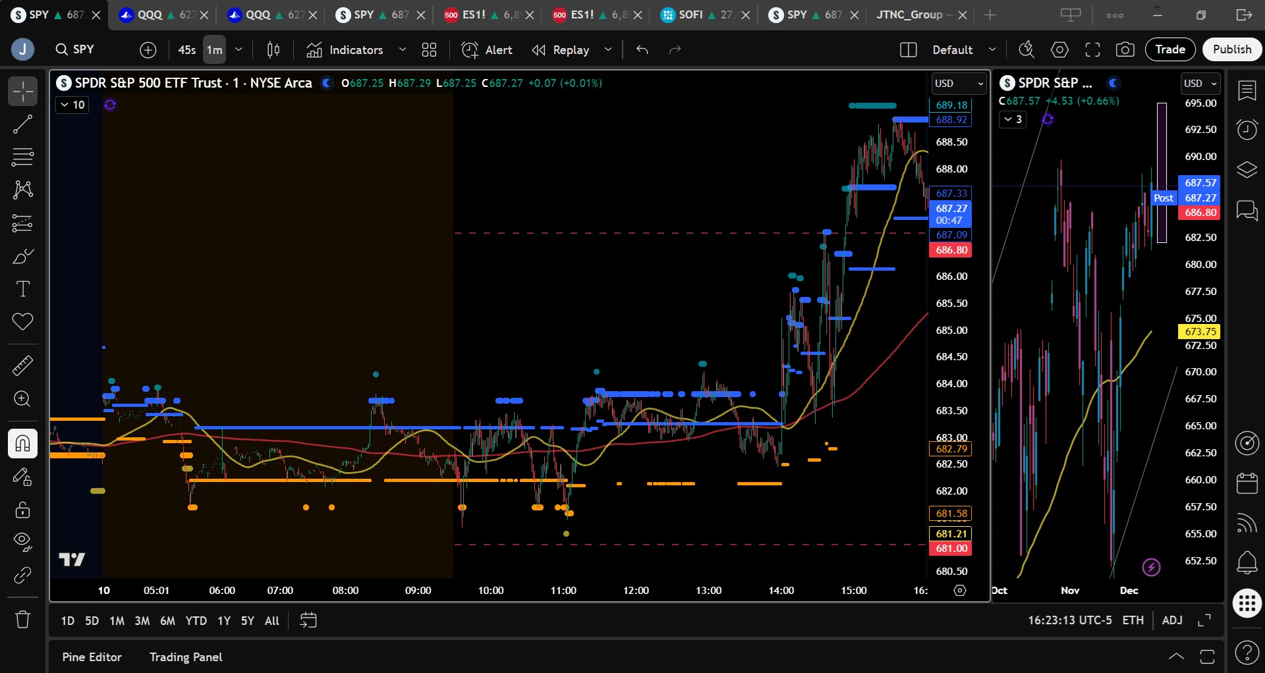This screenshot has width=1265, height=673.
Task: Toggle ADJ dividend adjustment
Action: click(1172, 620)
